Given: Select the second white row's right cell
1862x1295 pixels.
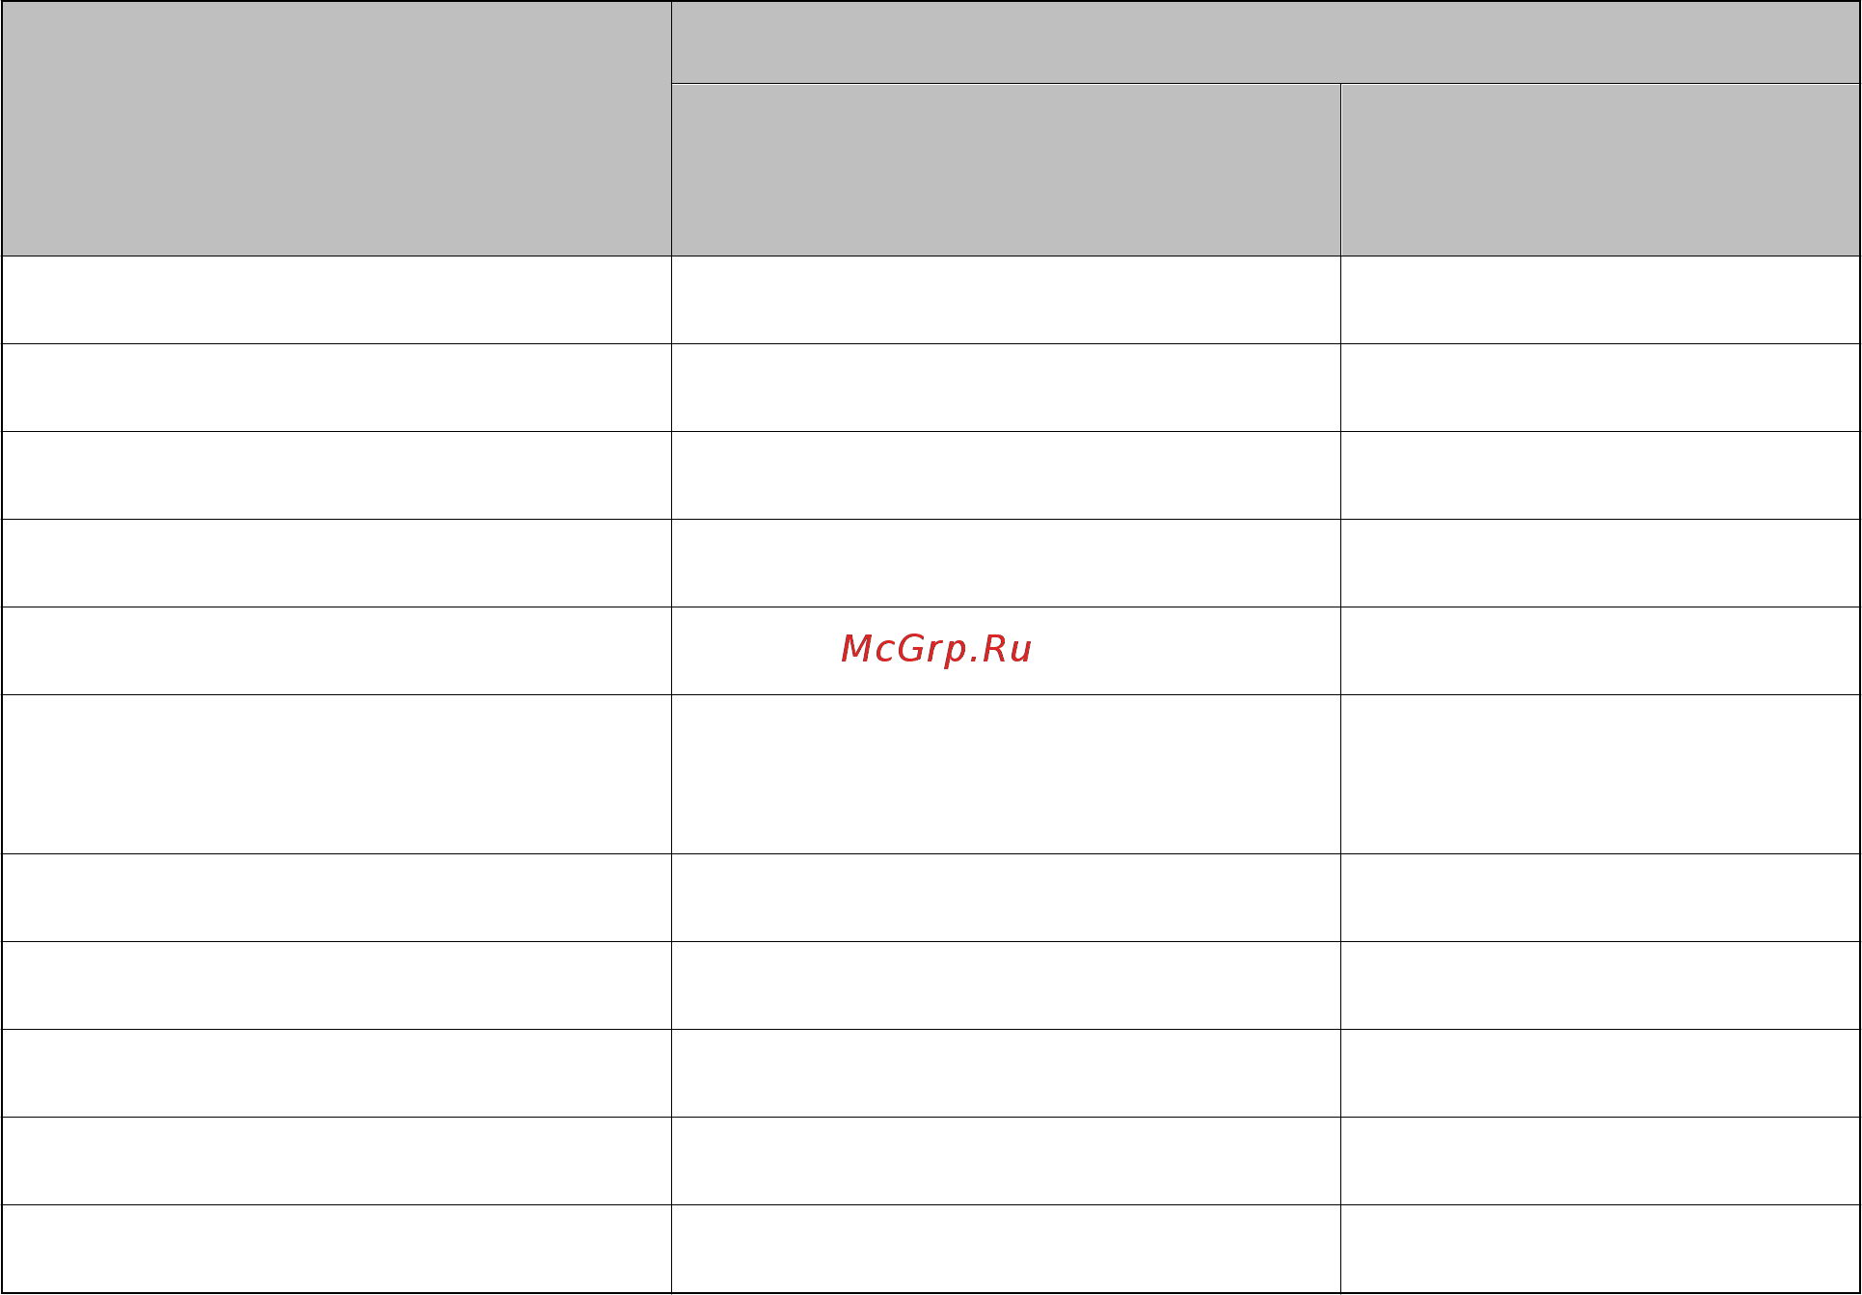Looking at the screenshot, I should pos(1600,388).
